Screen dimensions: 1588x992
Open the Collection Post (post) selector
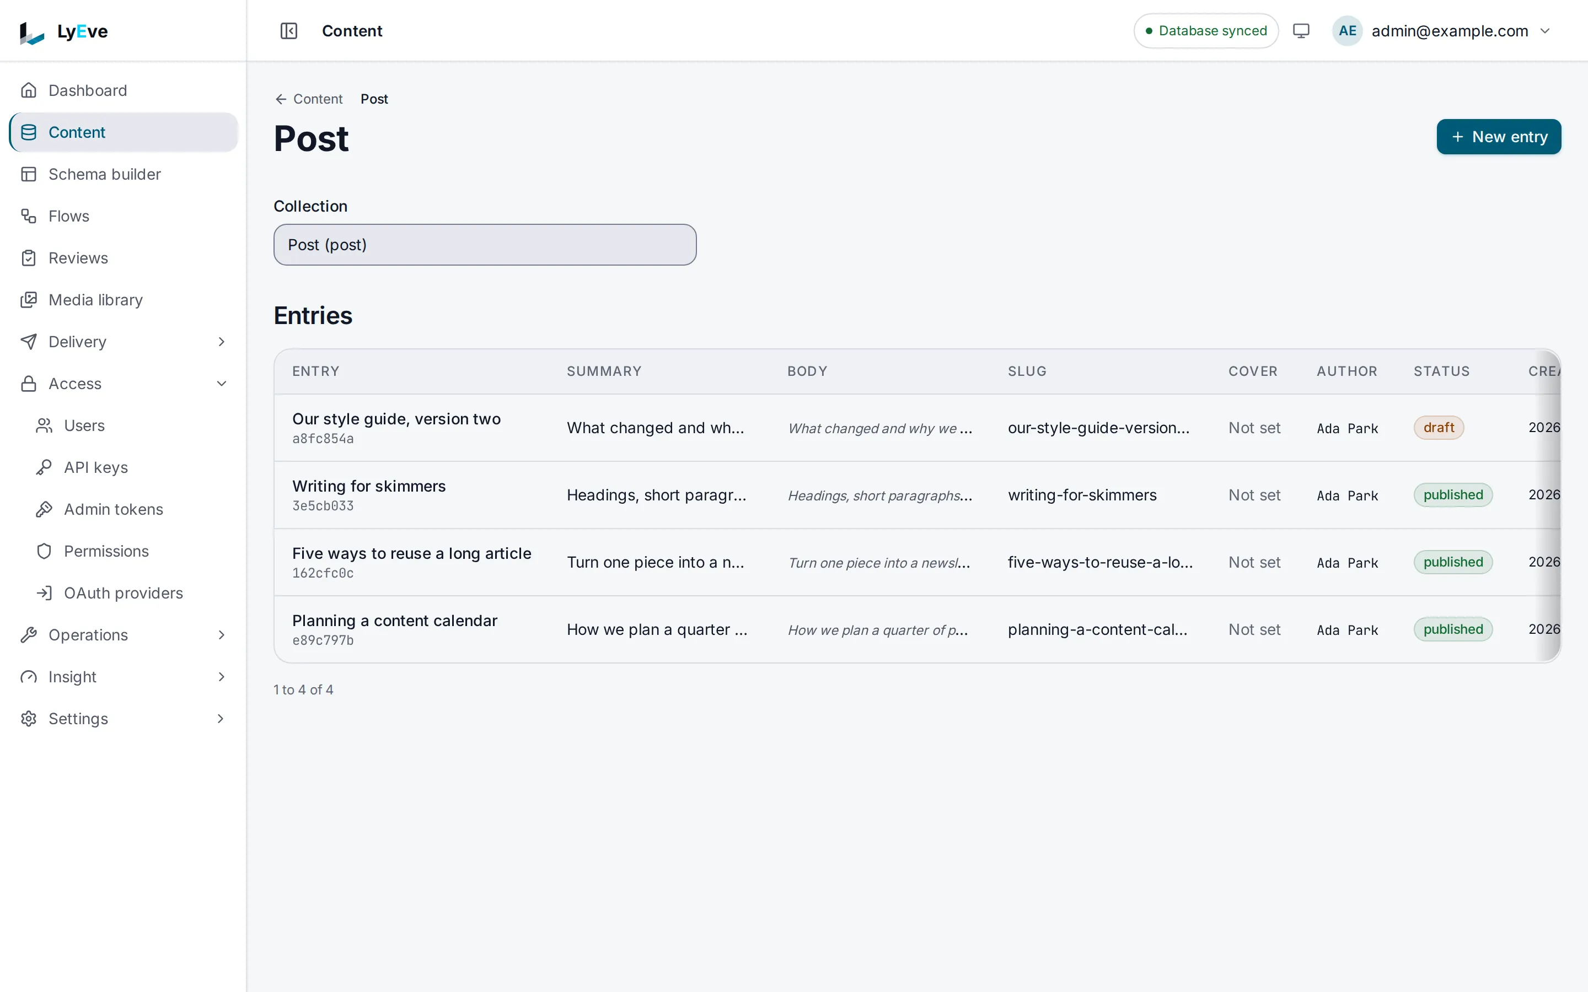coord(485,245)
